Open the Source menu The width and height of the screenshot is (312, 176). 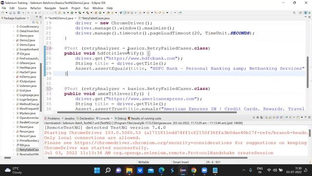(x=22, y=8)
